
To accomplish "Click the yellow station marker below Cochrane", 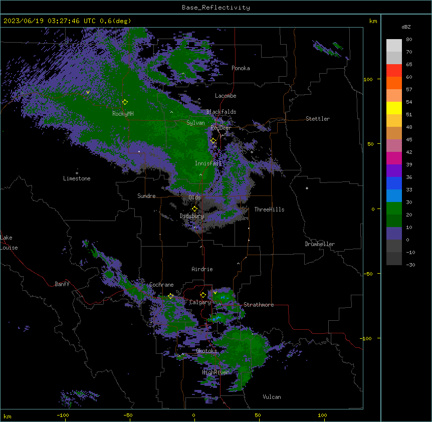I will pos(170,296).
